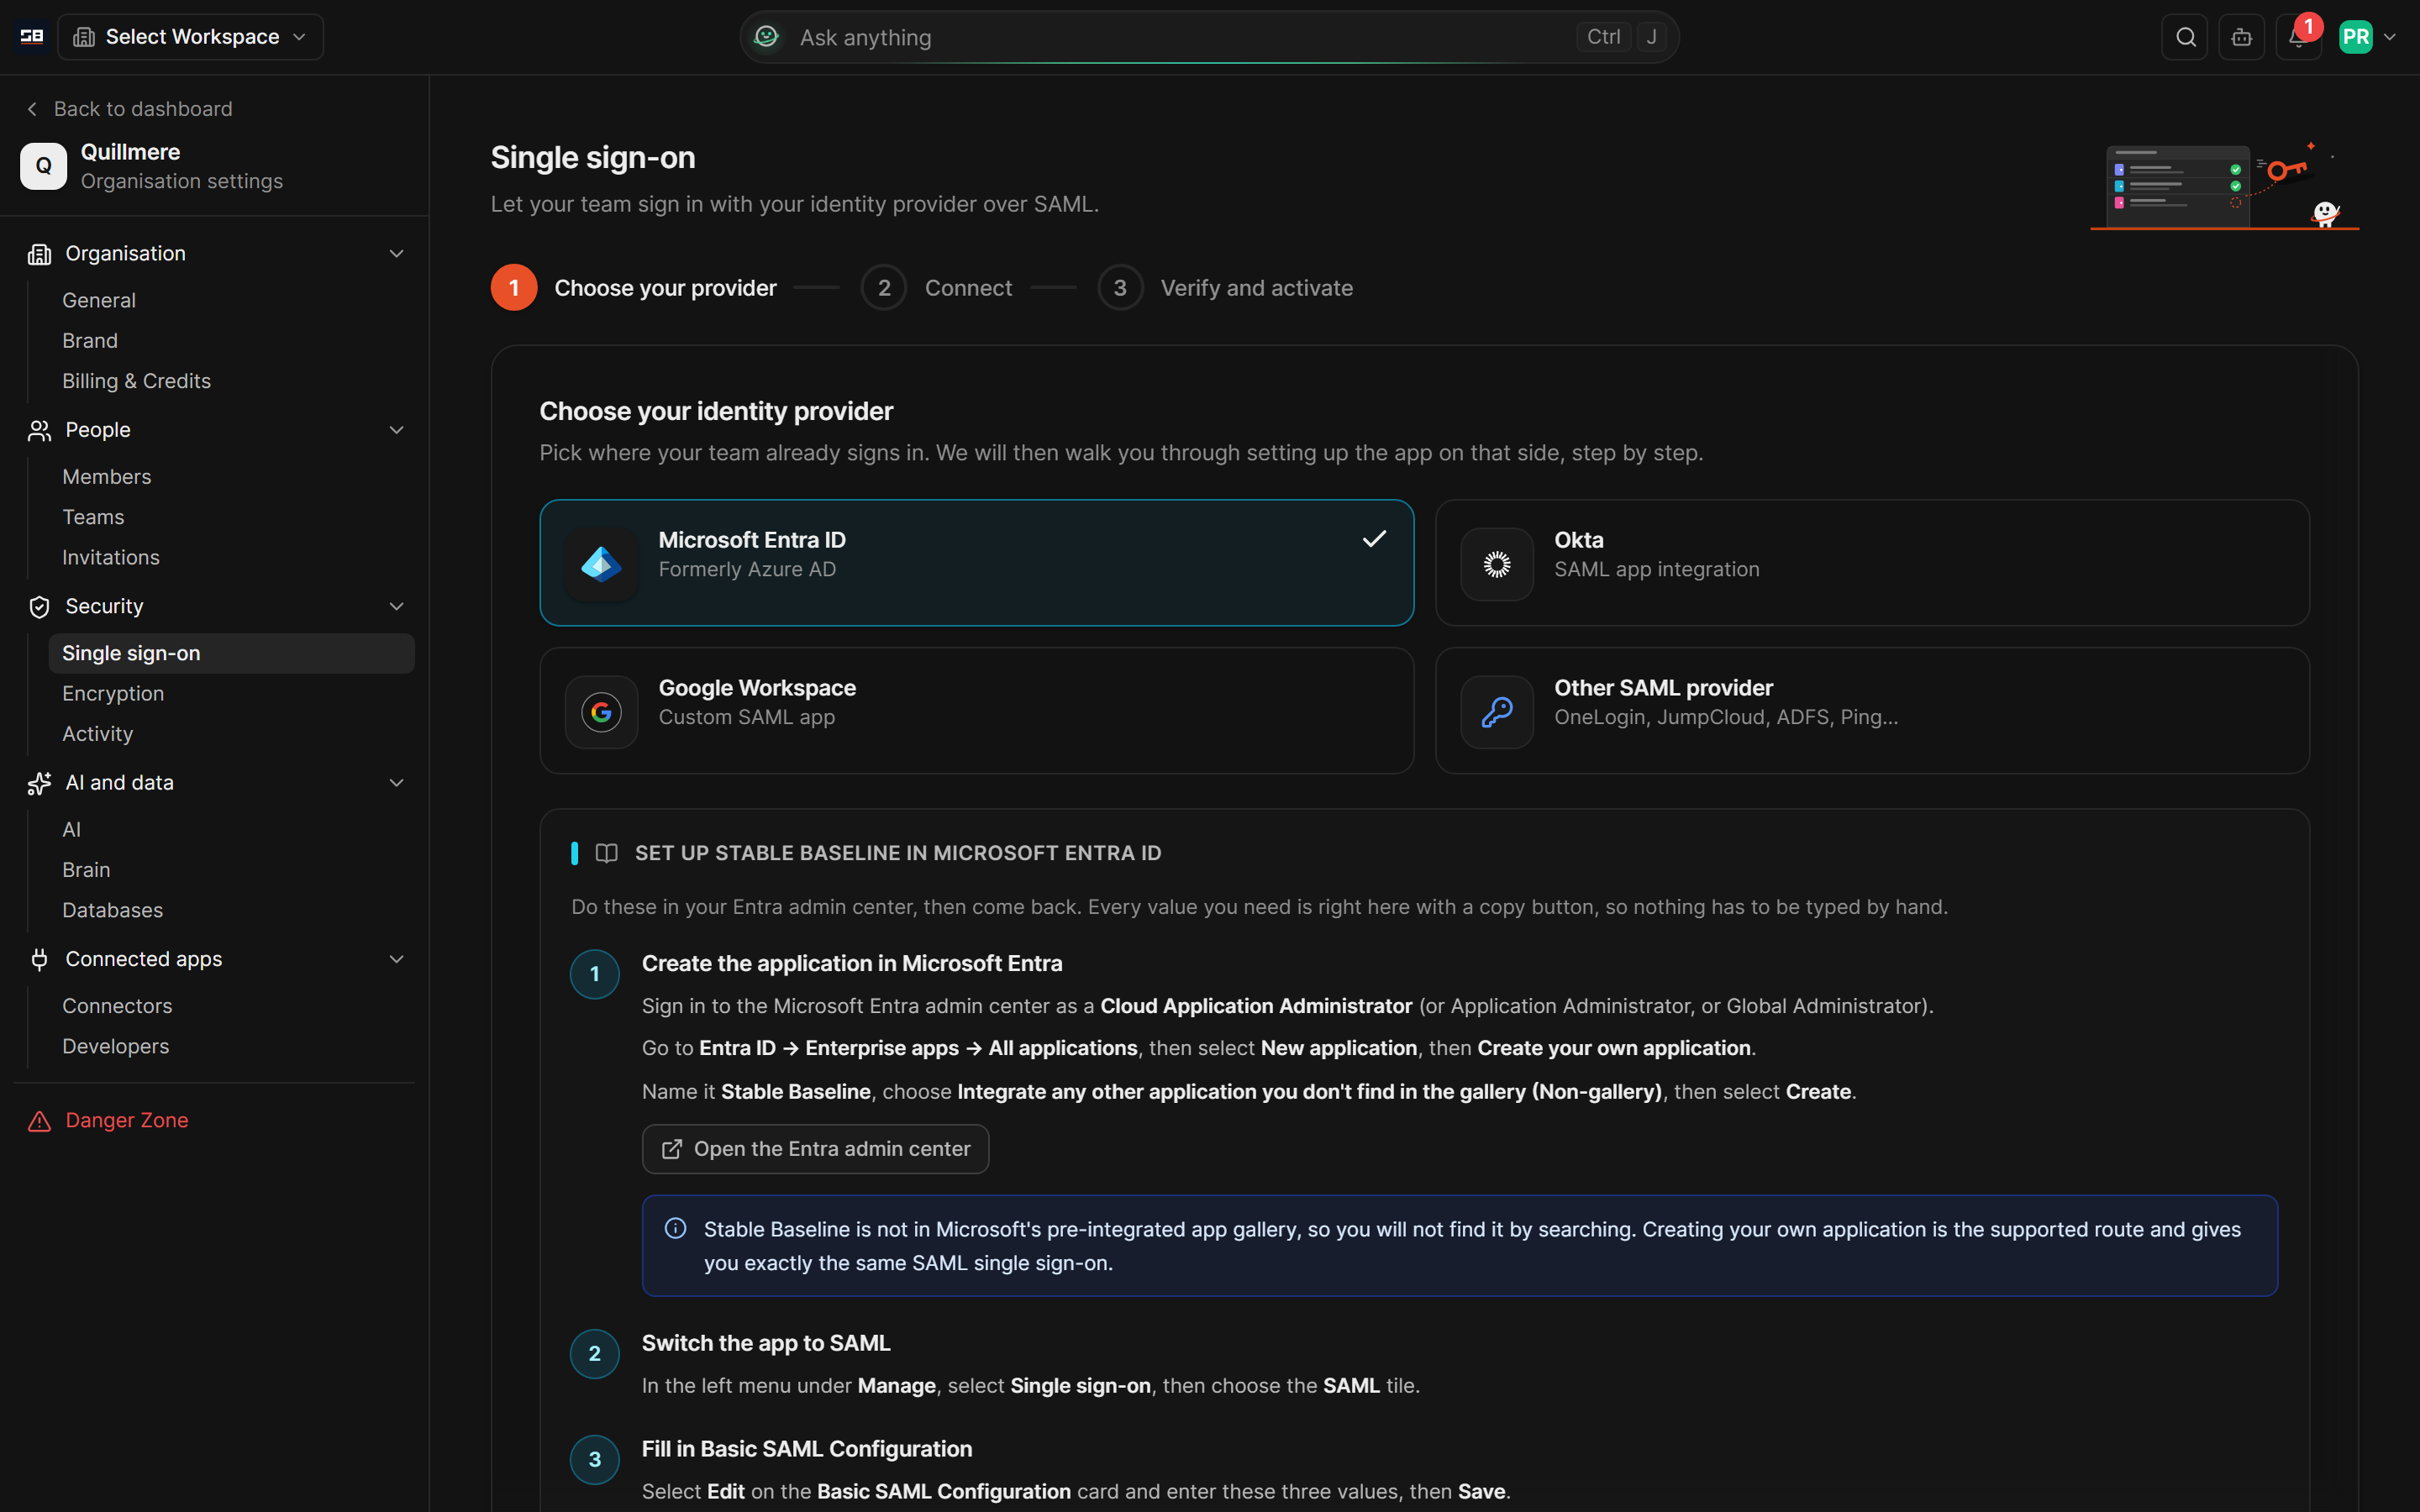Screen dimensions: 2420x1512
Task: Click the Microsoft Entra ID logo icon
Action: pos(601,564)
